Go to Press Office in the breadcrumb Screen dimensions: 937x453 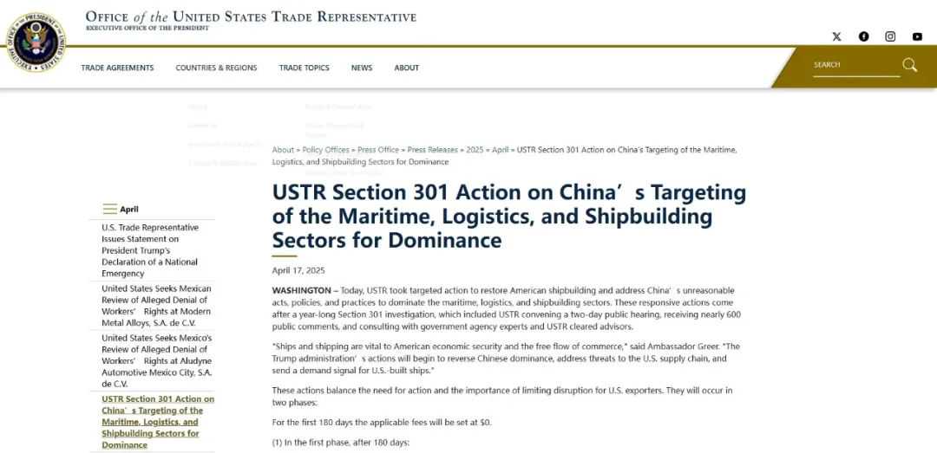point(378,150)
